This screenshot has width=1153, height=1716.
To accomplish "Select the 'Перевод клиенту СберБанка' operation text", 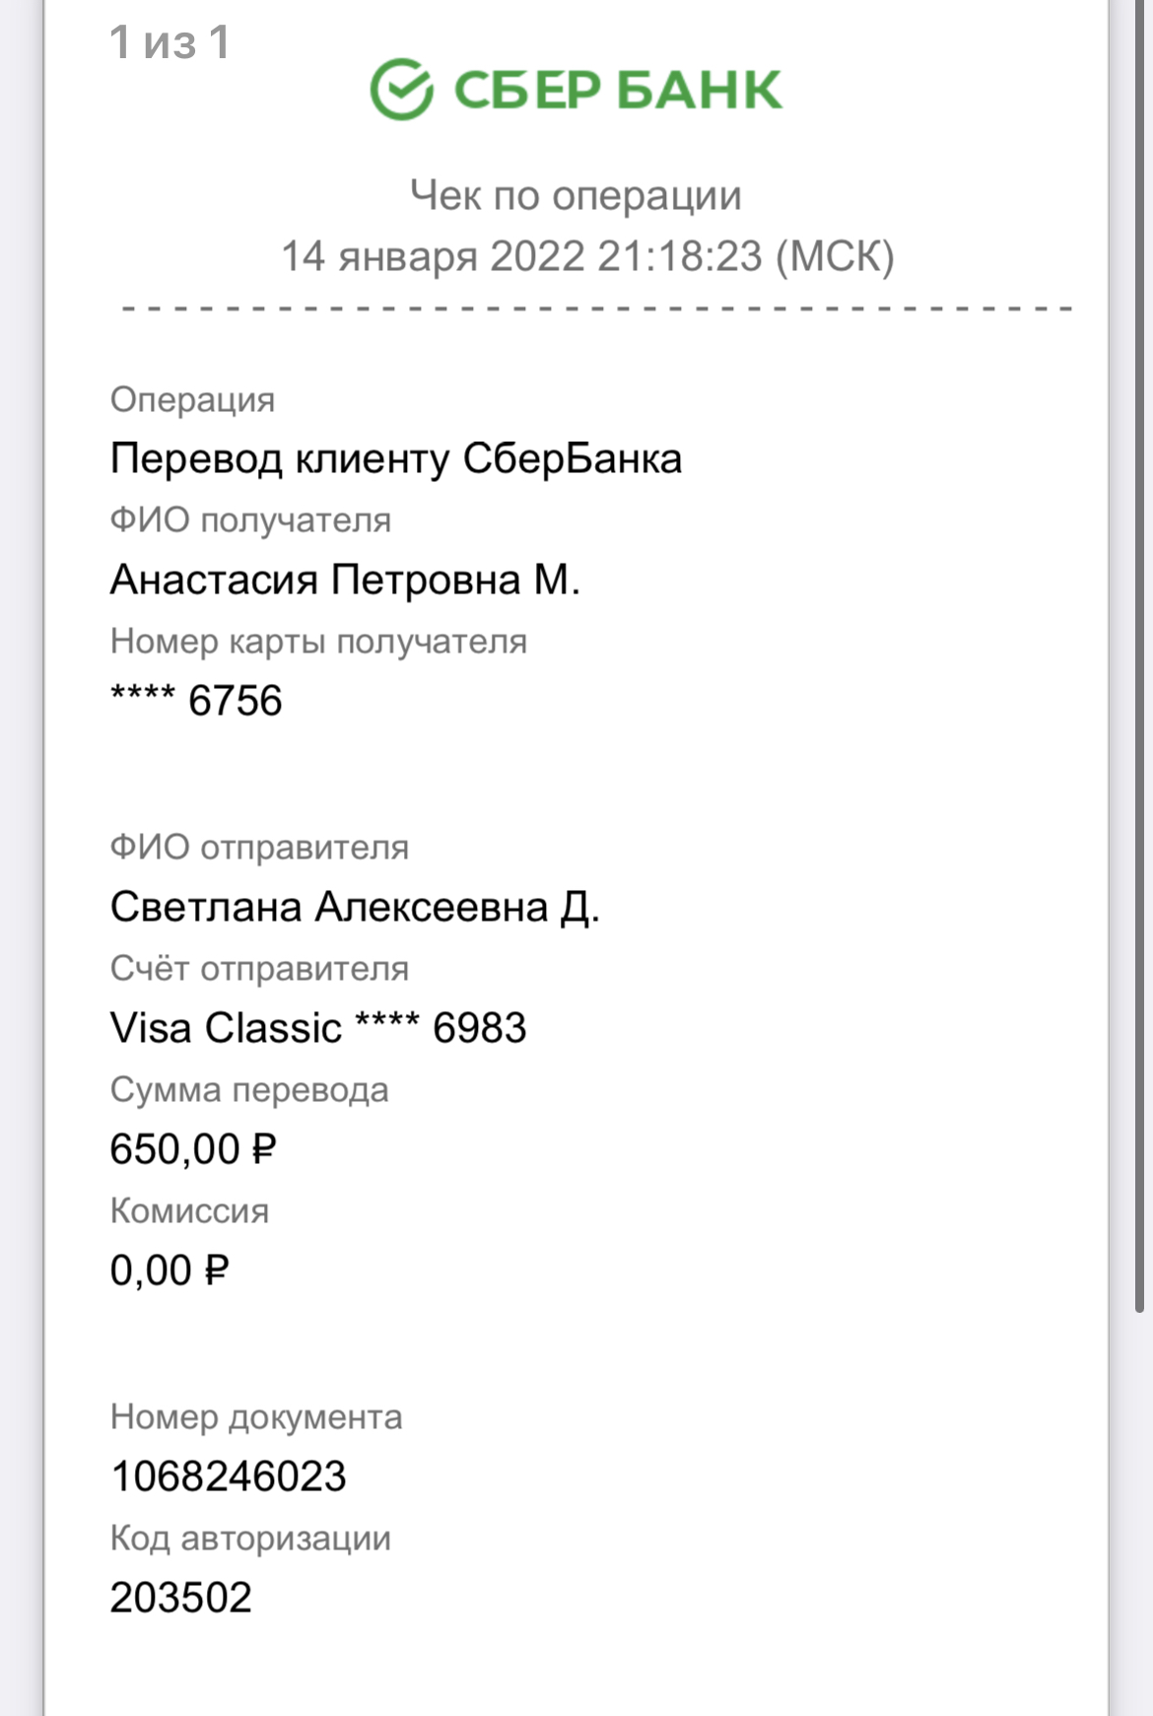I will [396, 459].
